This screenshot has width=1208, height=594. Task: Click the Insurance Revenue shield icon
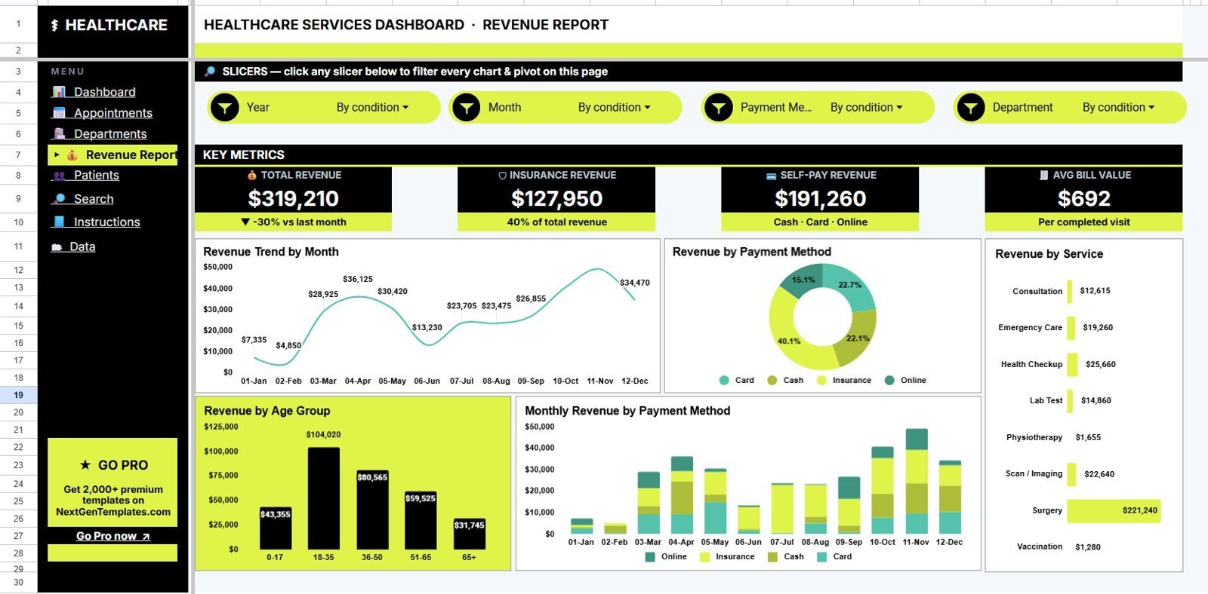pyautogui.click(x=502, y=175)
